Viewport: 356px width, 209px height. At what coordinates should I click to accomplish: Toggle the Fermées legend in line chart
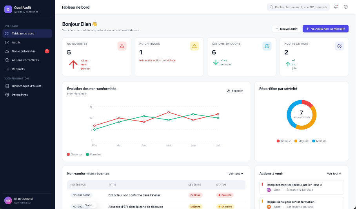point(94,154)
